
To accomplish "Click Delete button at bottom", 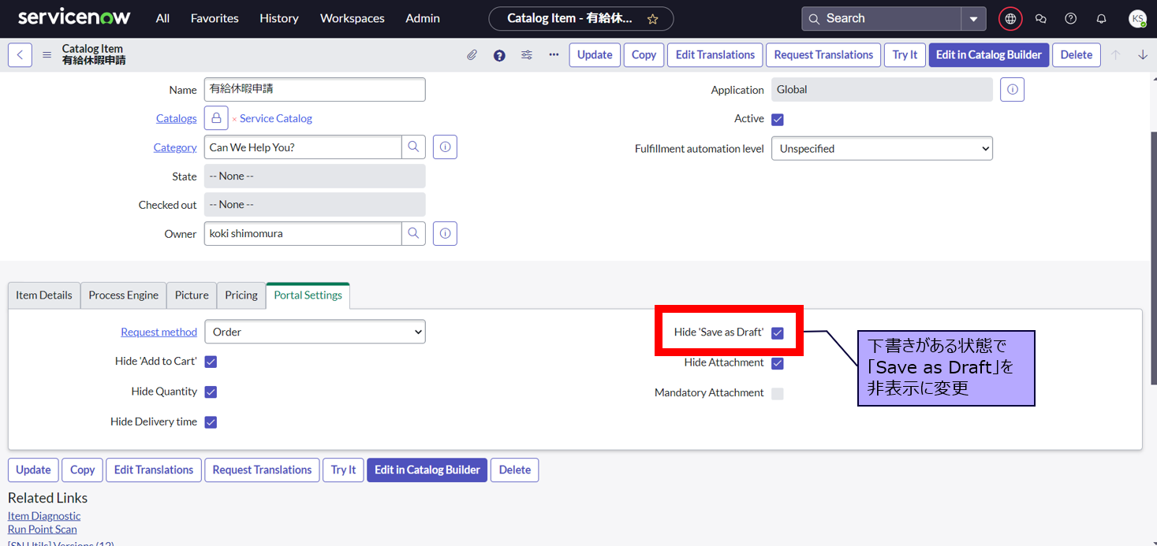I will (515, 470).
